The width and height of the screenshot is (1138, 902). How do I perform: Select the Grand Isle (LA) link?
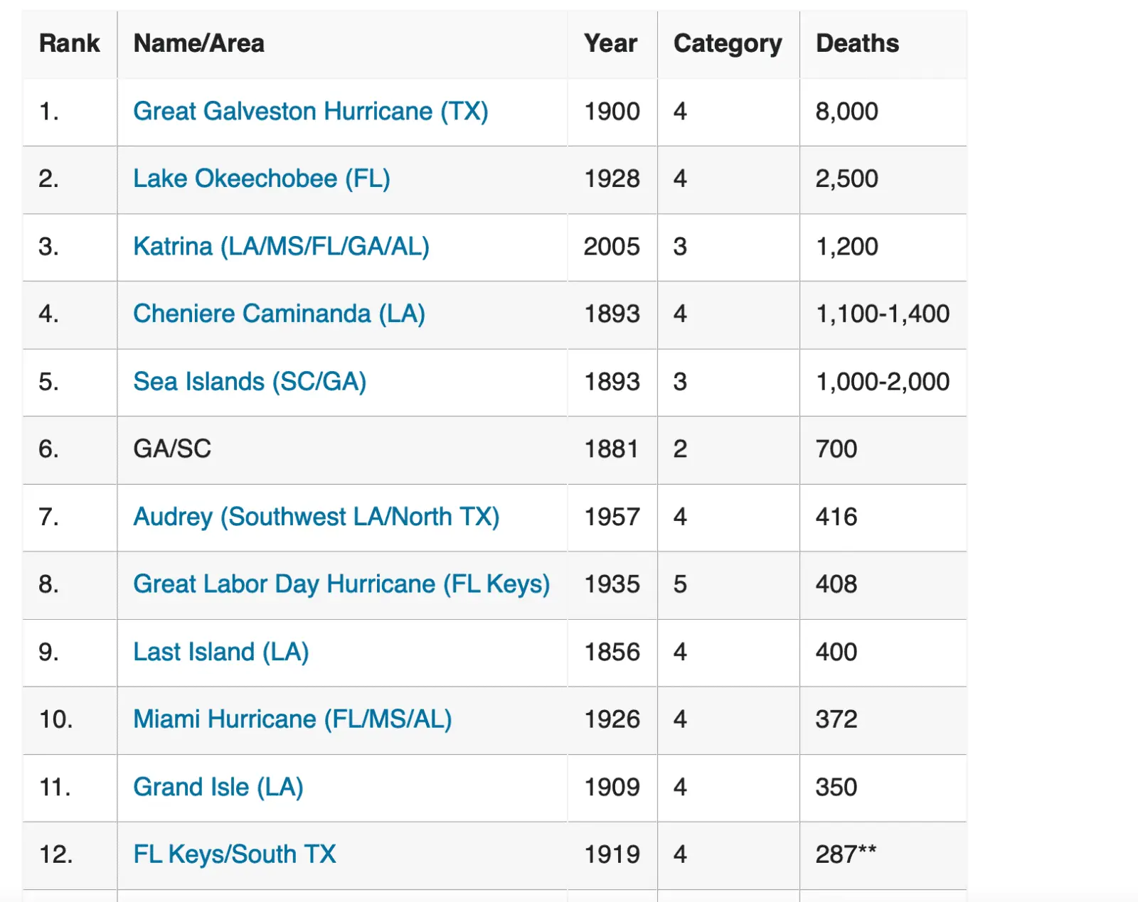(x=218, y=787)
